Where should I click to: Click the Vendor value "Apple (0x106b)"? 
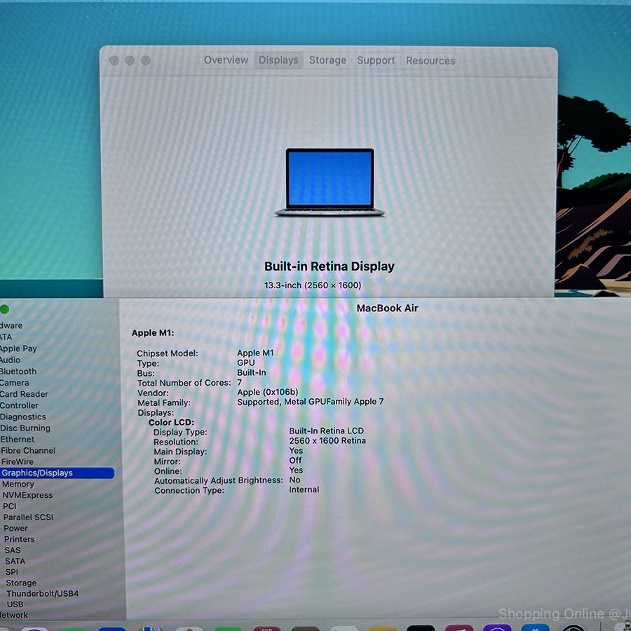click(x=268, y=392)
